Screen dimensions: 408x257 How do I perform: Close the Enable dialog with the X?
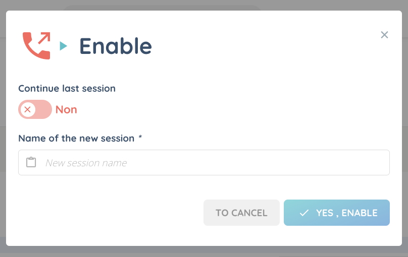[x=384, y=35]
